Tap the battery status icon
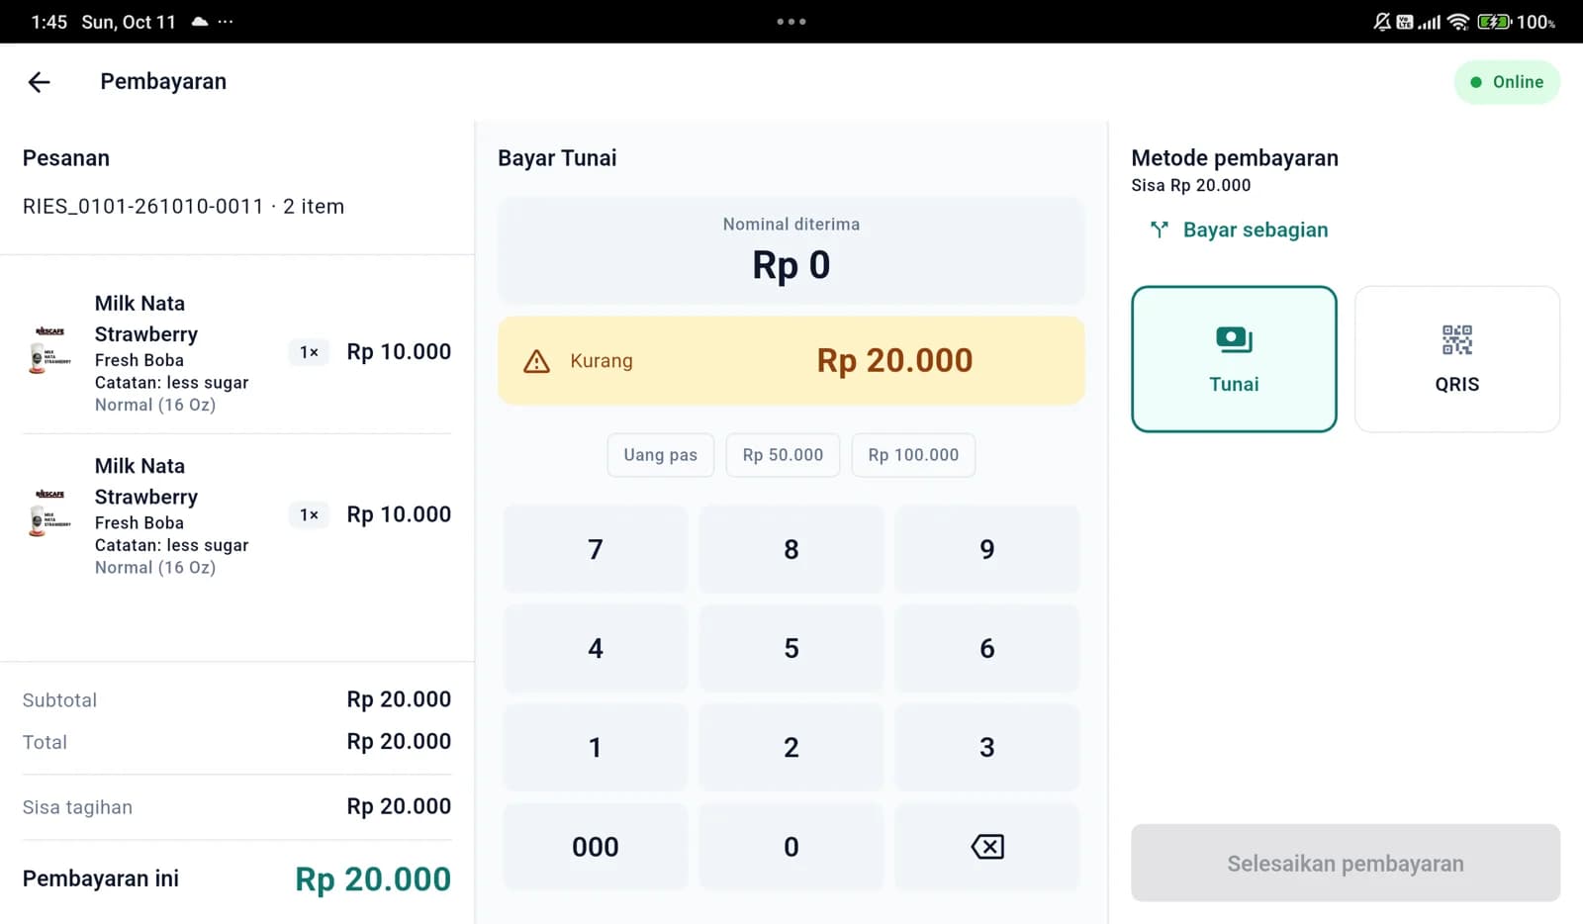This screenshot has width=1583, height=924. 1494,22
